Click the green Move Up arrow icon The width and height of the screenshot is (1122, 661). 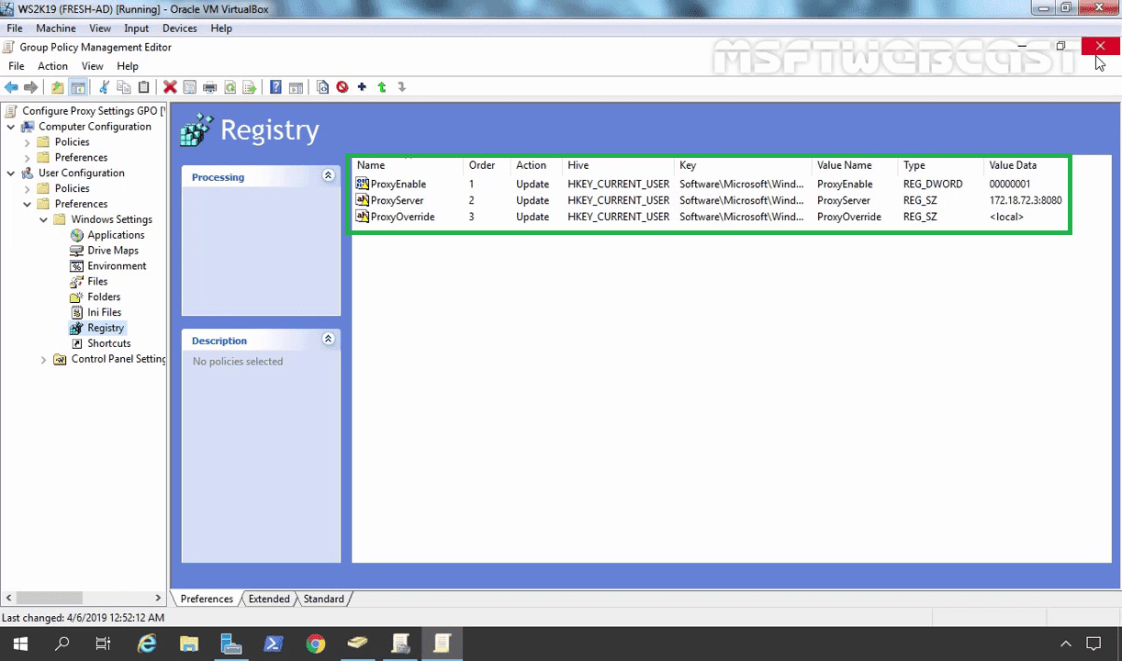coord(382,87)
